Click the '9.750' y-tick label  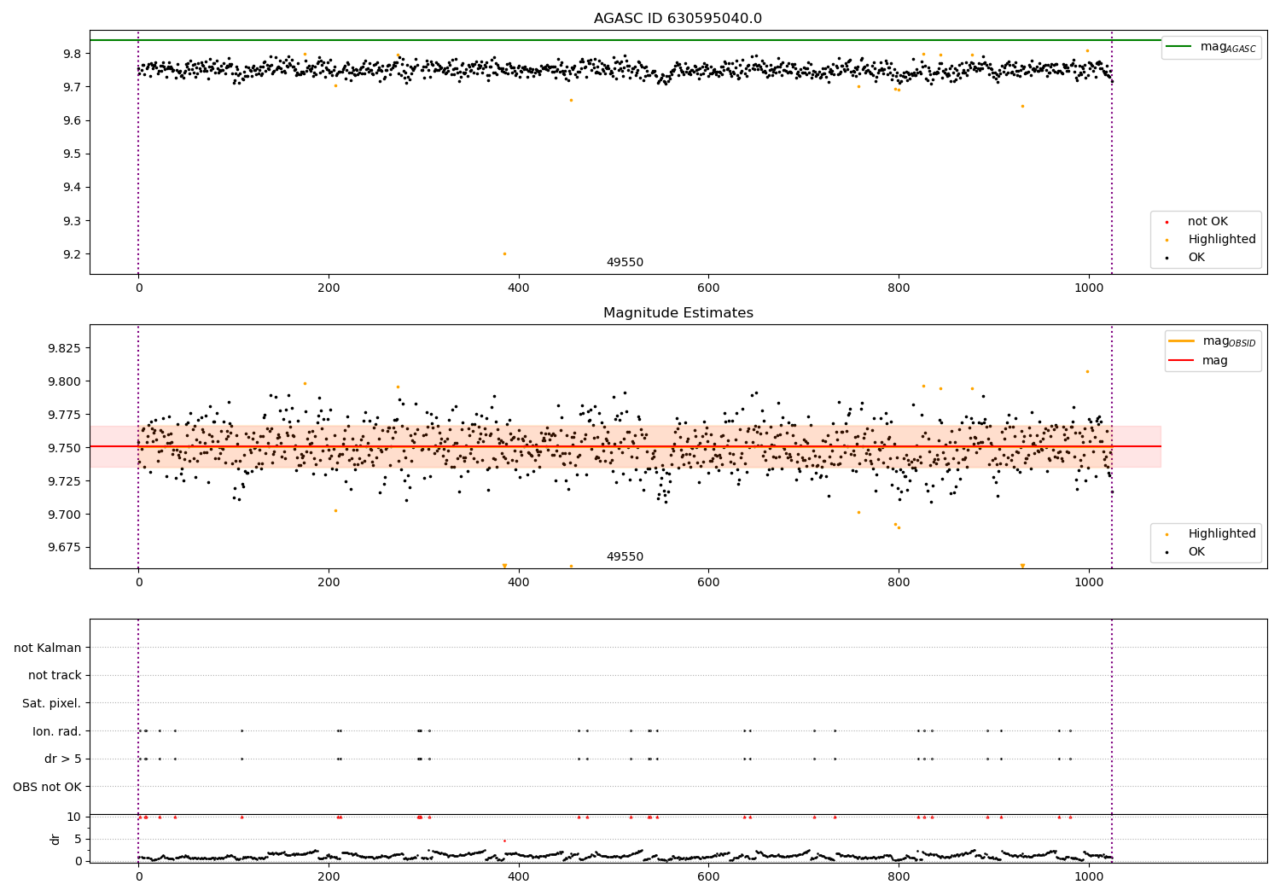65,448
